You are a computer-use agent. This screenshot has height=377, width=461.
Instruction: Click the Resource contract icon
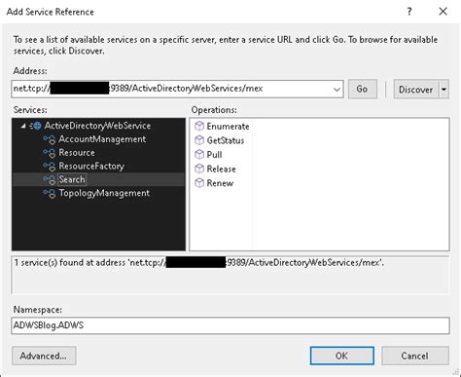coord(50,153)
